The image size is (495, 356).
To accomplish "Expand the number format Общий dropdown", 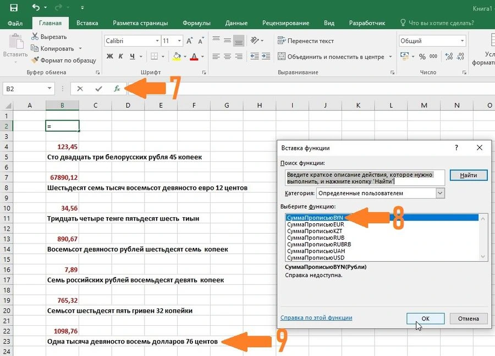I will point(461,41).
